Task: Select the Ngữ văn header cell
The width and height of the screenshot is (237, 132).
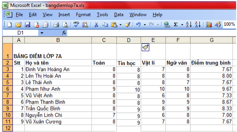Action: (178, 63)
